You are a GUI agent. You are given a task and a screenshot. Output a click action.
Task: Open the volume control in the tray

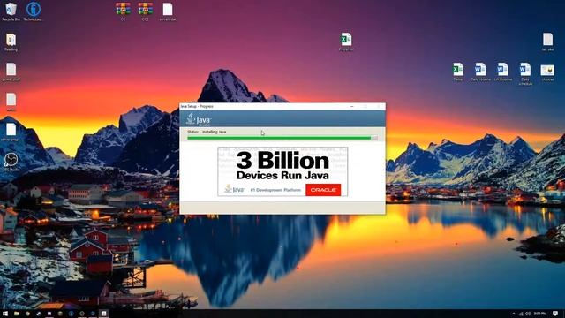[x=528, y=314]
